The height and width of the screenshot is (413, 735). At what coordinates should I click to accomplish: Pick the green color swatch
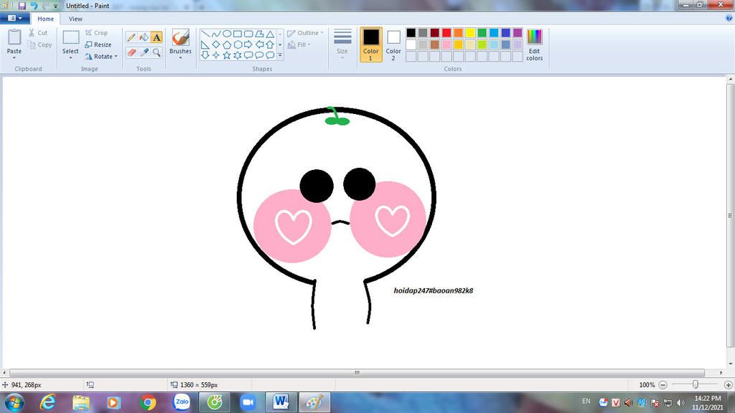click(x=482, y=32)
